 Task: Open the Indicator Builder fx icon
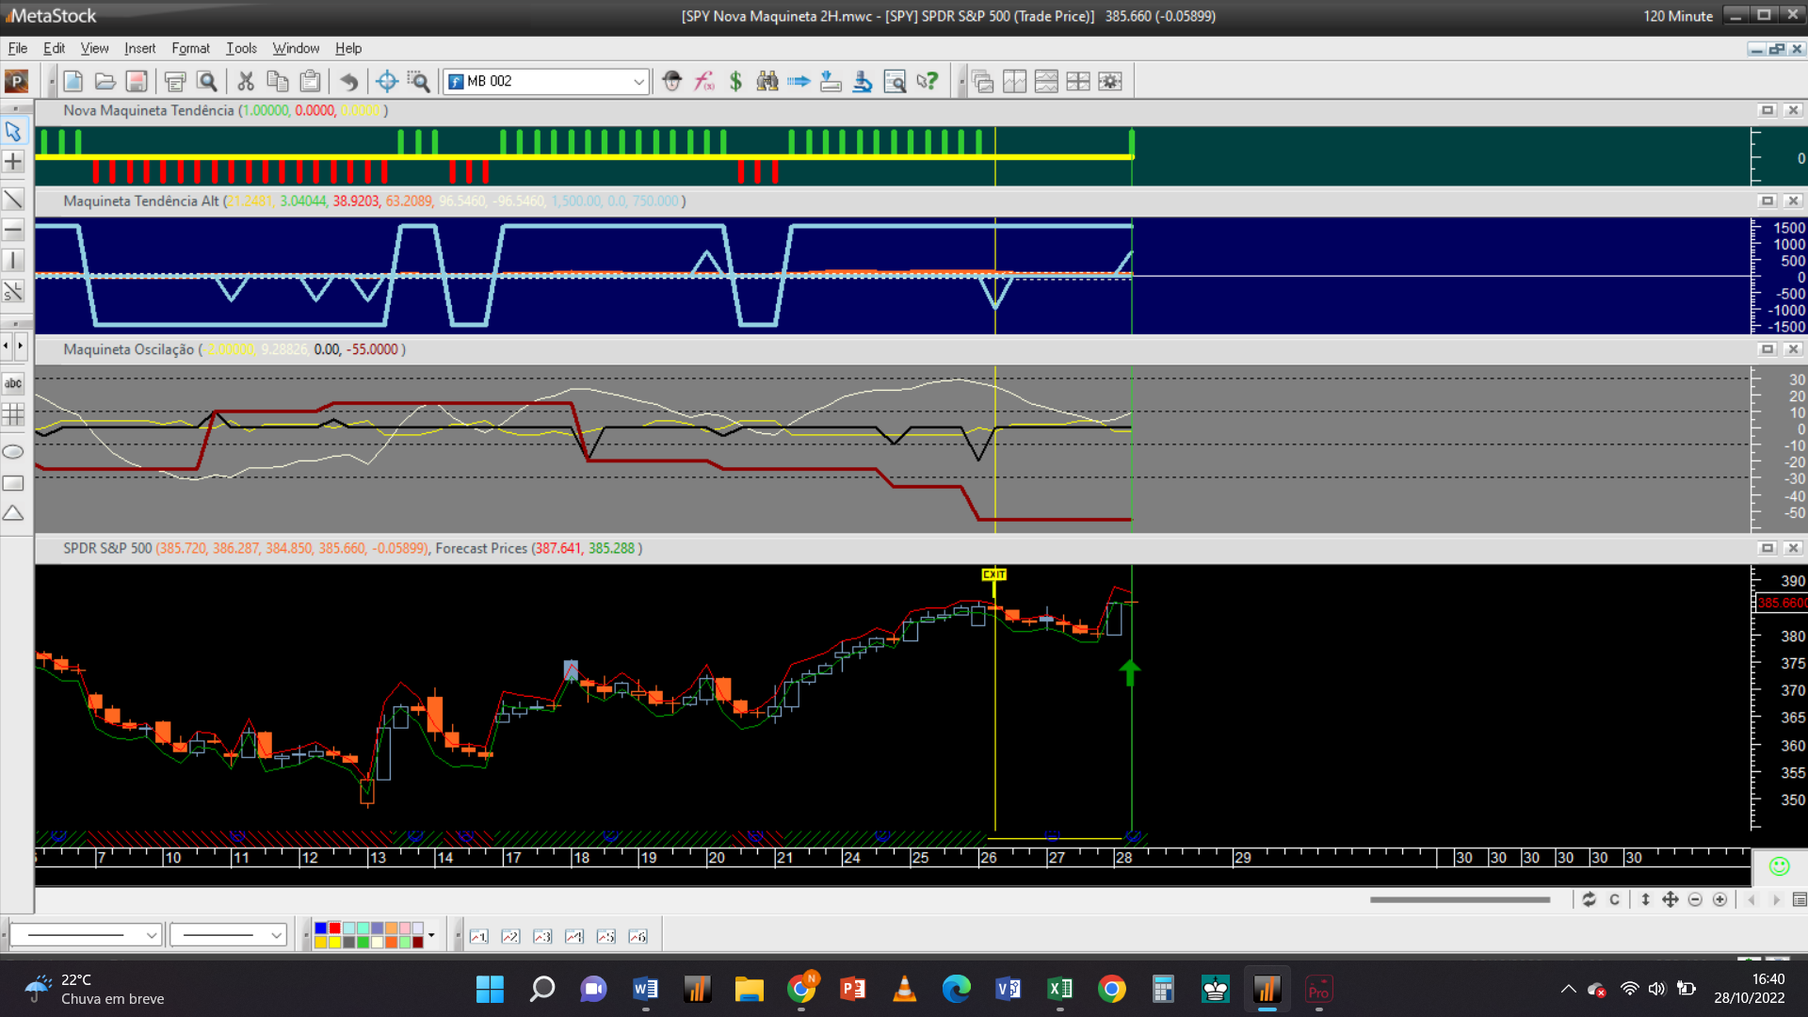(703, 82)
